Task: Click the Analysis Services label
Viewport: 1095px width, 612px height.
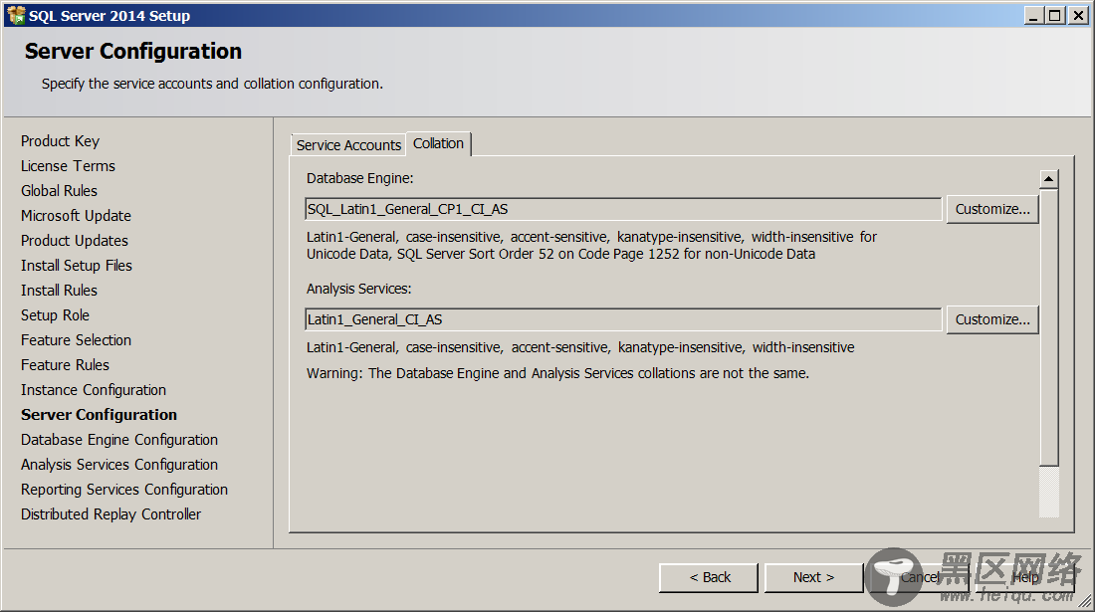Action: tap(358, 289)
